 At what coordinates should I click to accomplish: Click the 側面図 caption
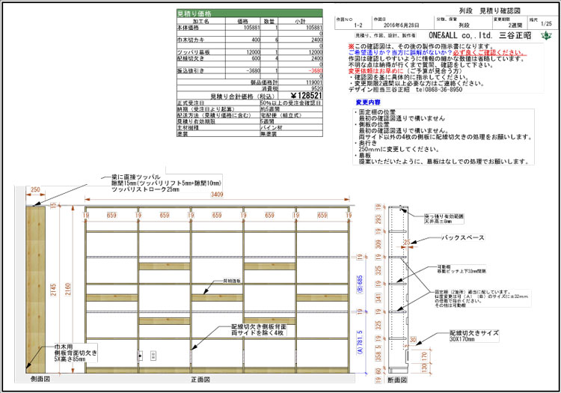(40, 380)
